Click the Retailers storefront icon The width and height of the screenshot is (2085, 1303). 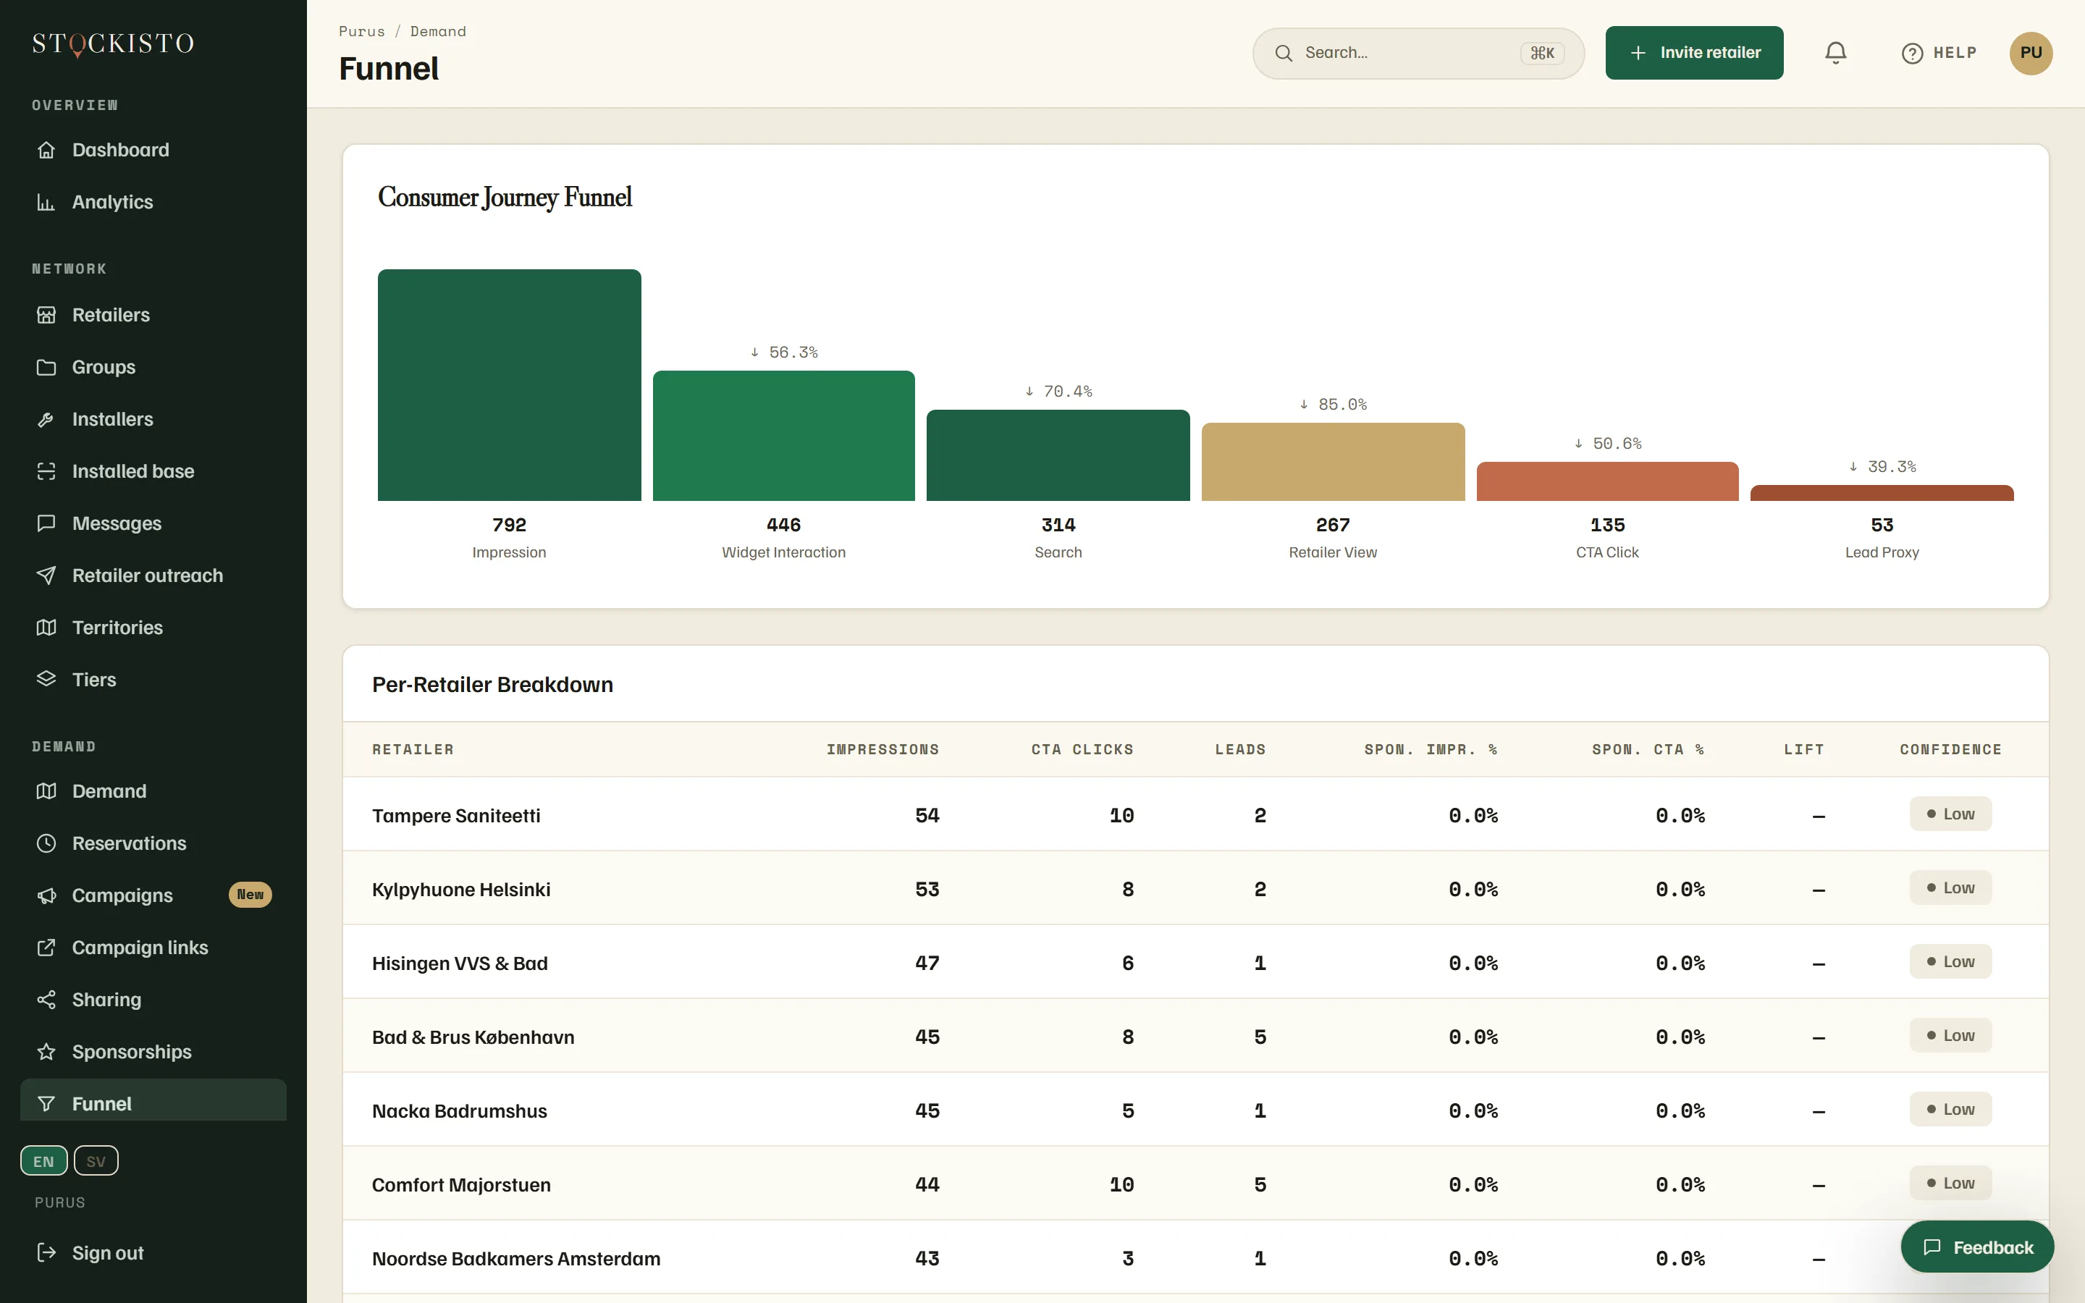pyautogui.click(x=46, y=315)
